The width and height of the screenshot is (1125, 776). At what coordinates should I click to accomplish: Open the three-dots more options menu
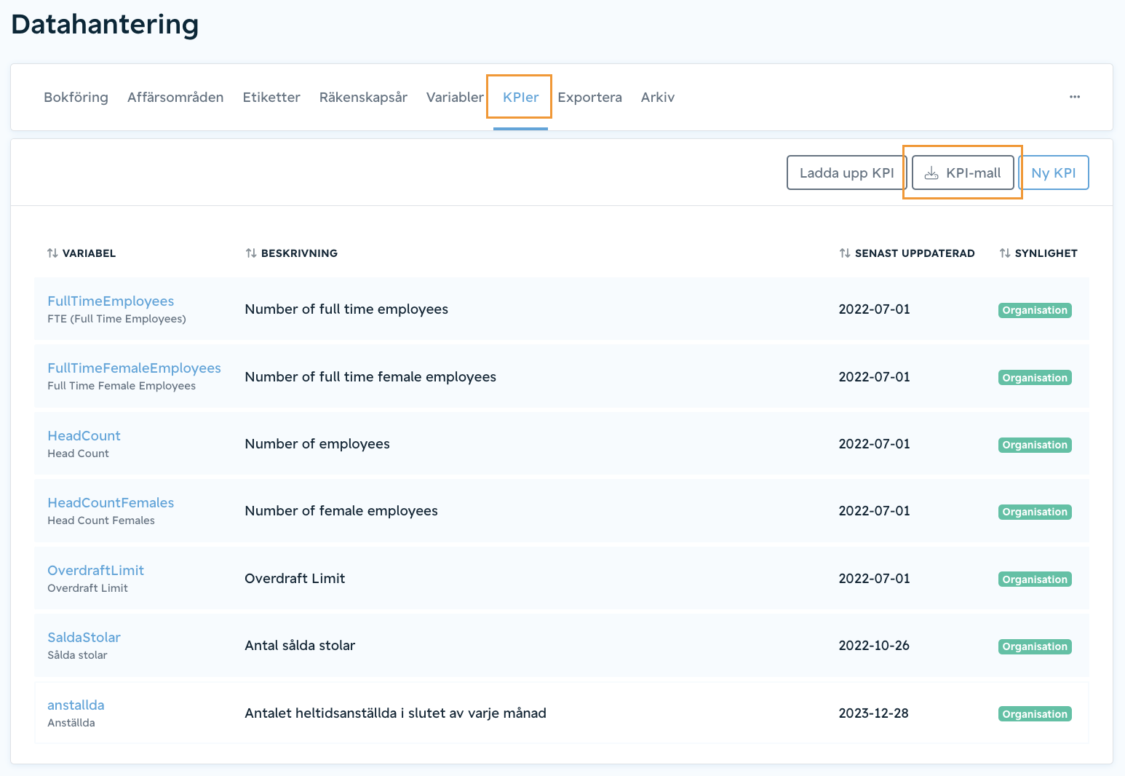point(1075,97)
